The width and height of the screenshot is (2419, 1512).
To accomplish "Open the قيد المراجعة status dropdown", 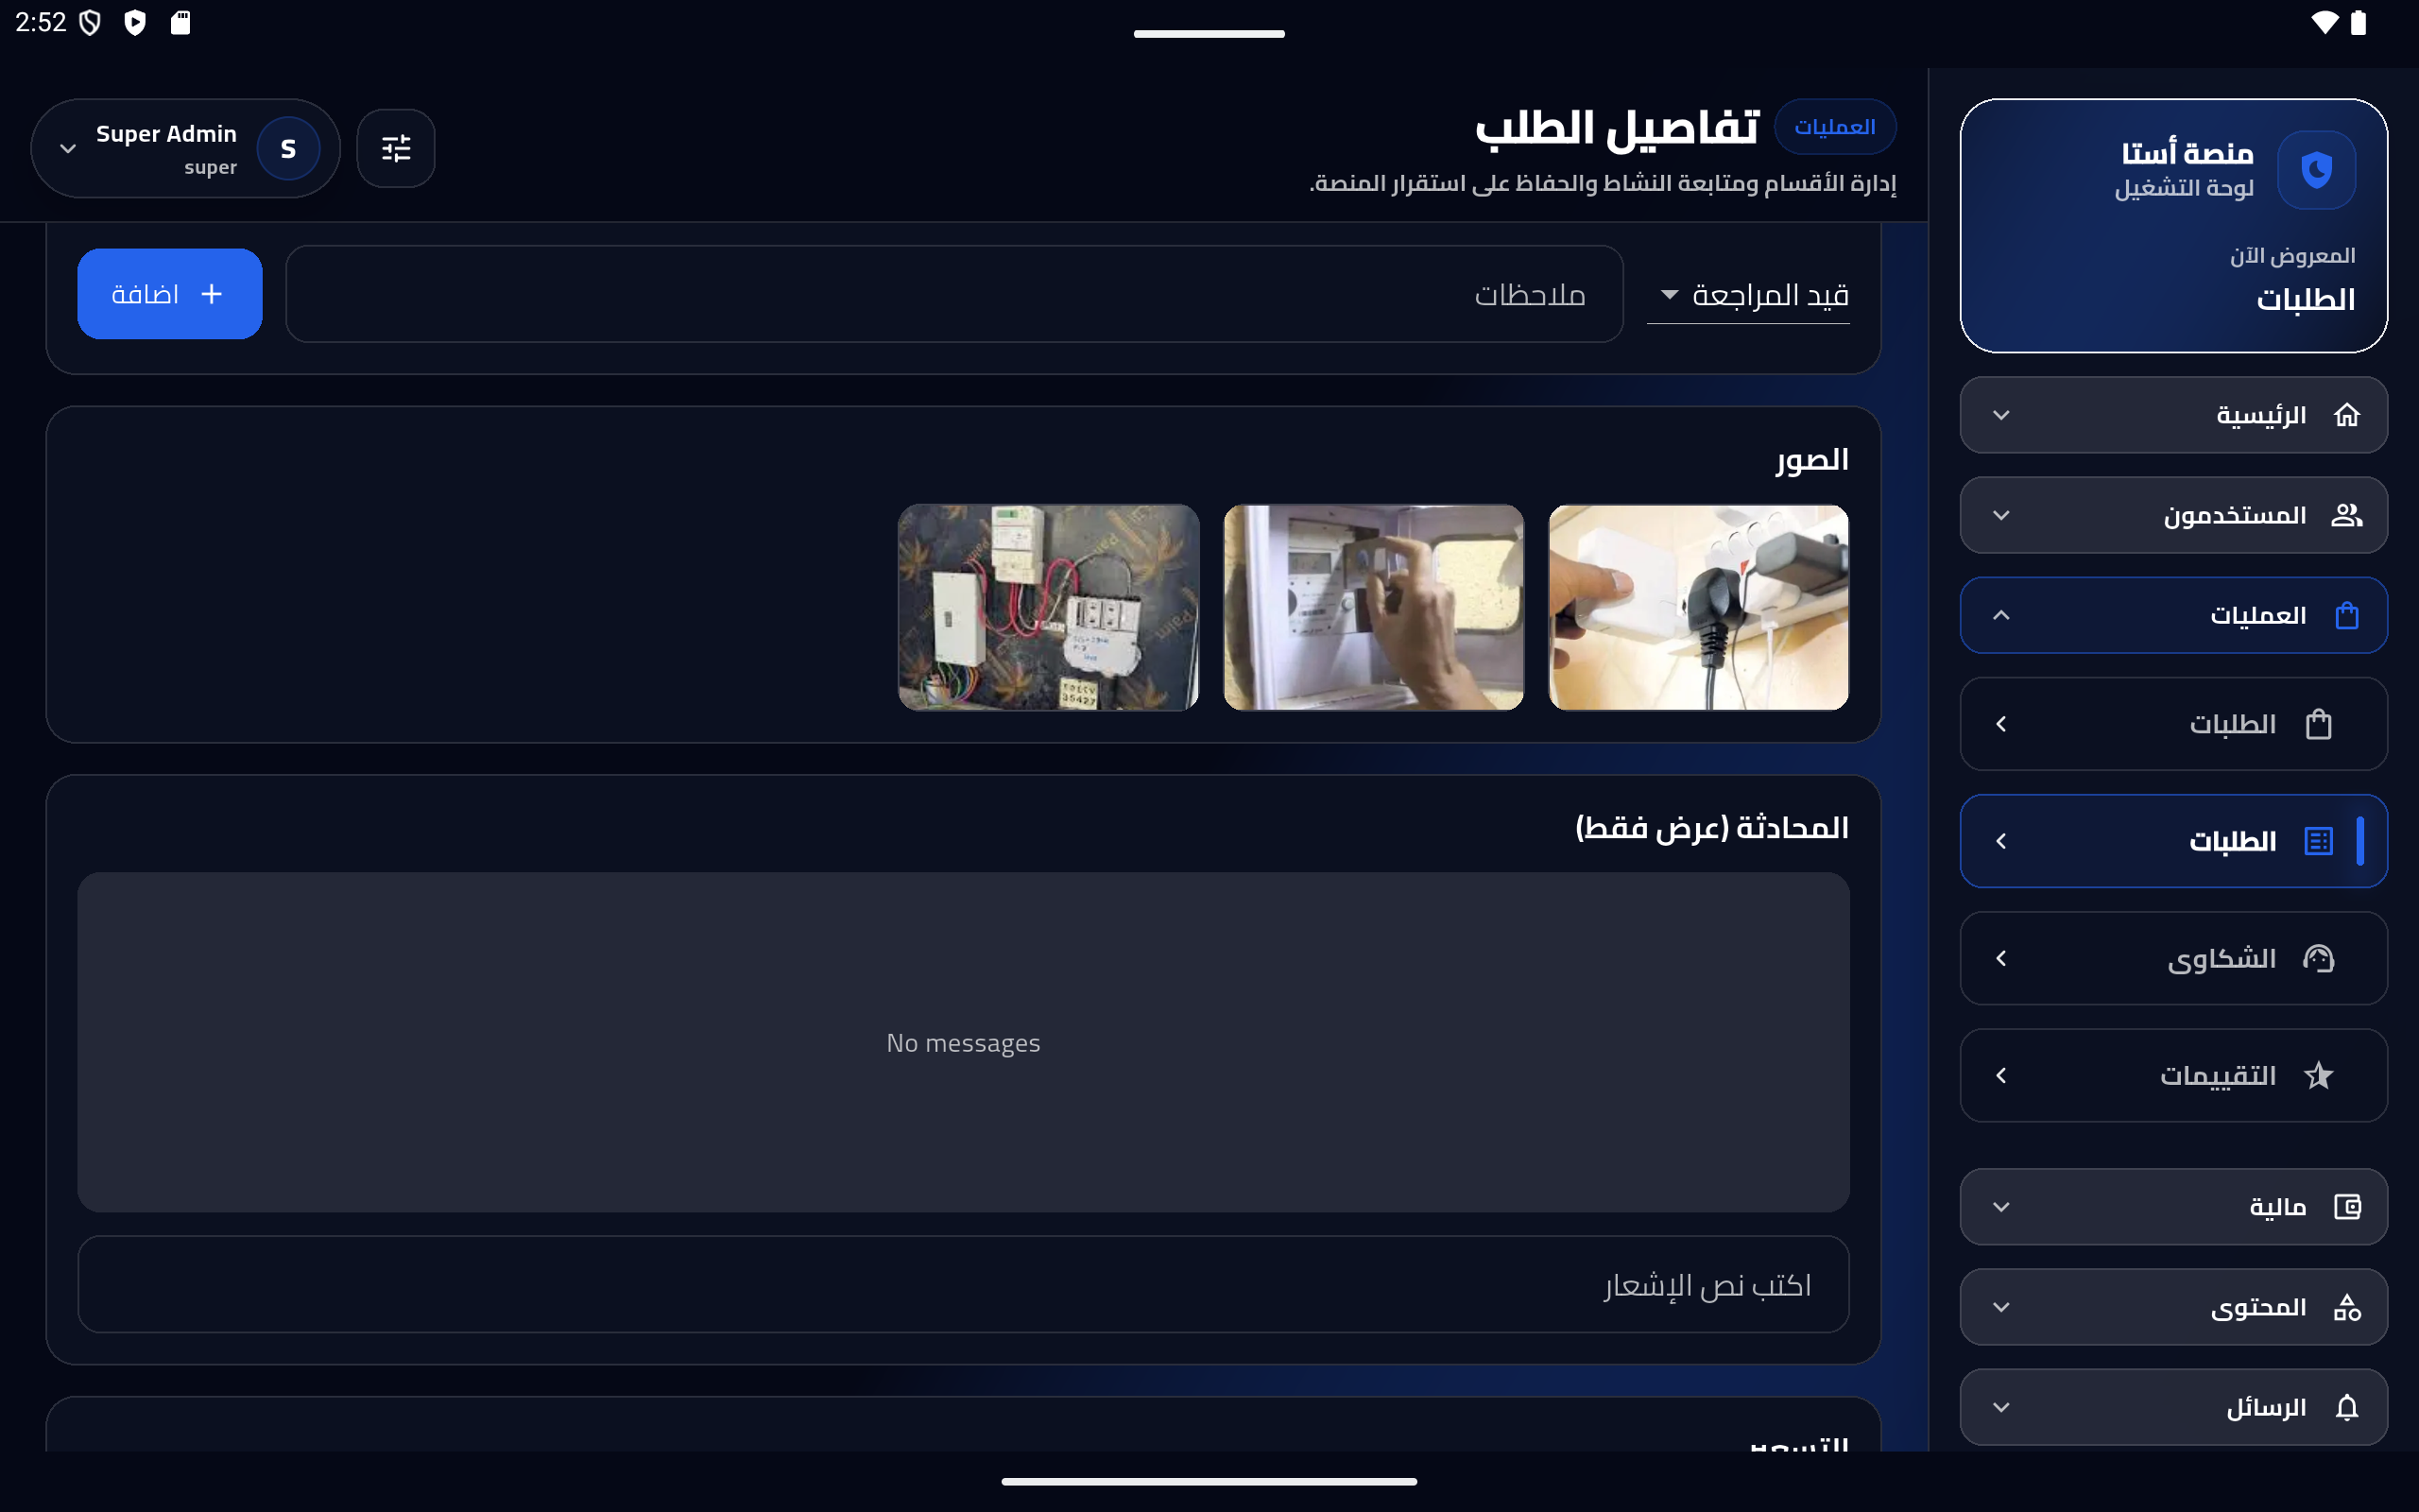I will 1747,295.
